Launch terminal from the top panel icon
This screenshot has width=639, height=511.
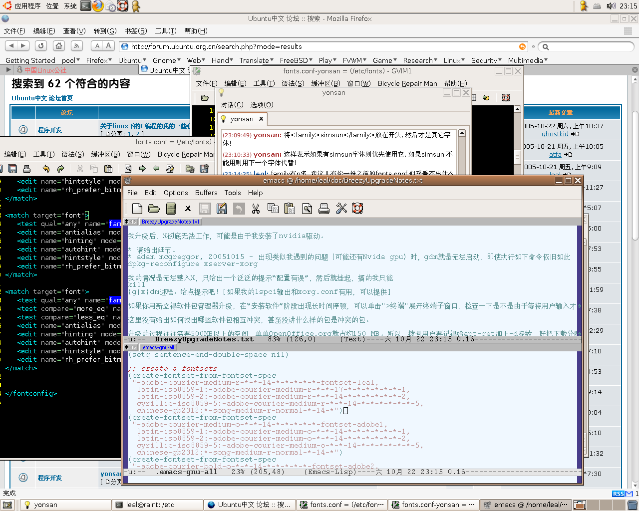point(86,6)
